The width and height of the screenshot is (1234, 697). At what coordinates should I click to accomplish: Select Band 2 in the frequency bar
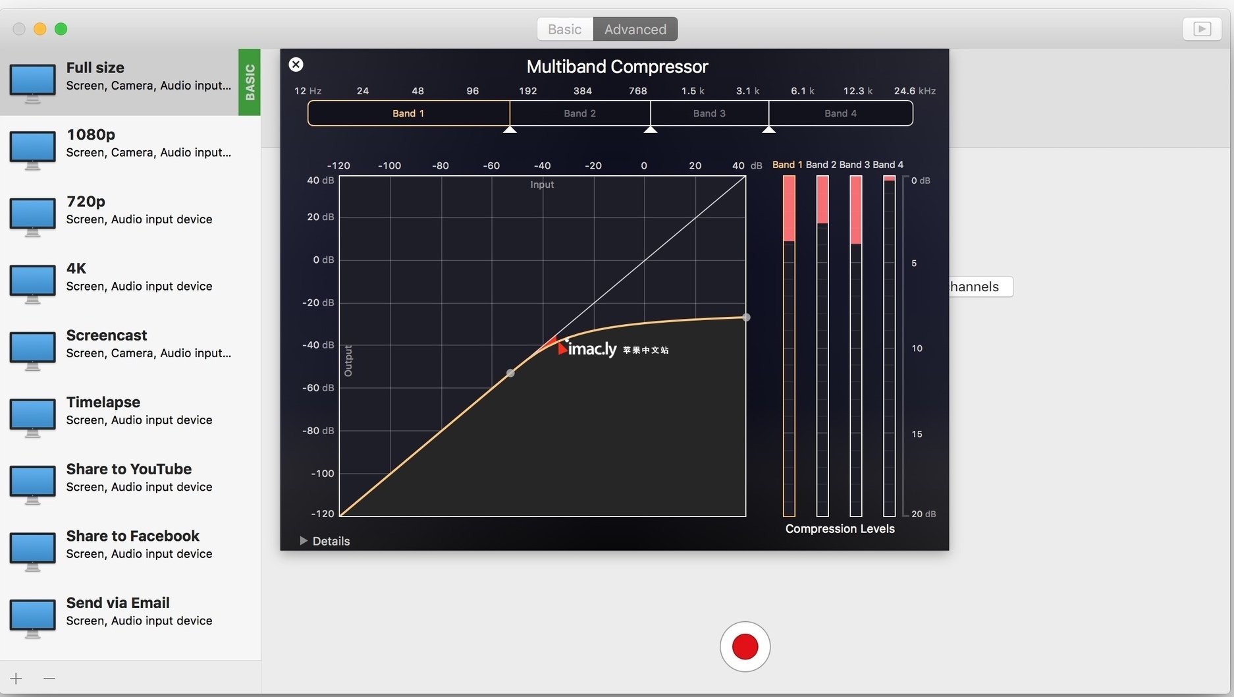[x=579, y=113]
